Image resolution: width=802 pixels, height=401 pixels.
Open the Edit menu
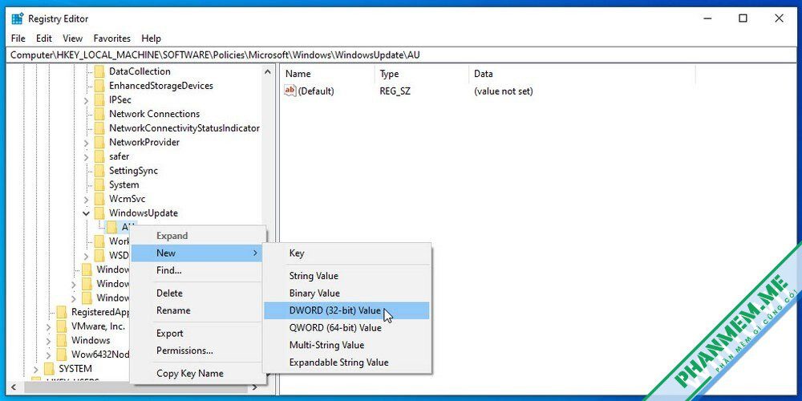[x=44, y=38]
